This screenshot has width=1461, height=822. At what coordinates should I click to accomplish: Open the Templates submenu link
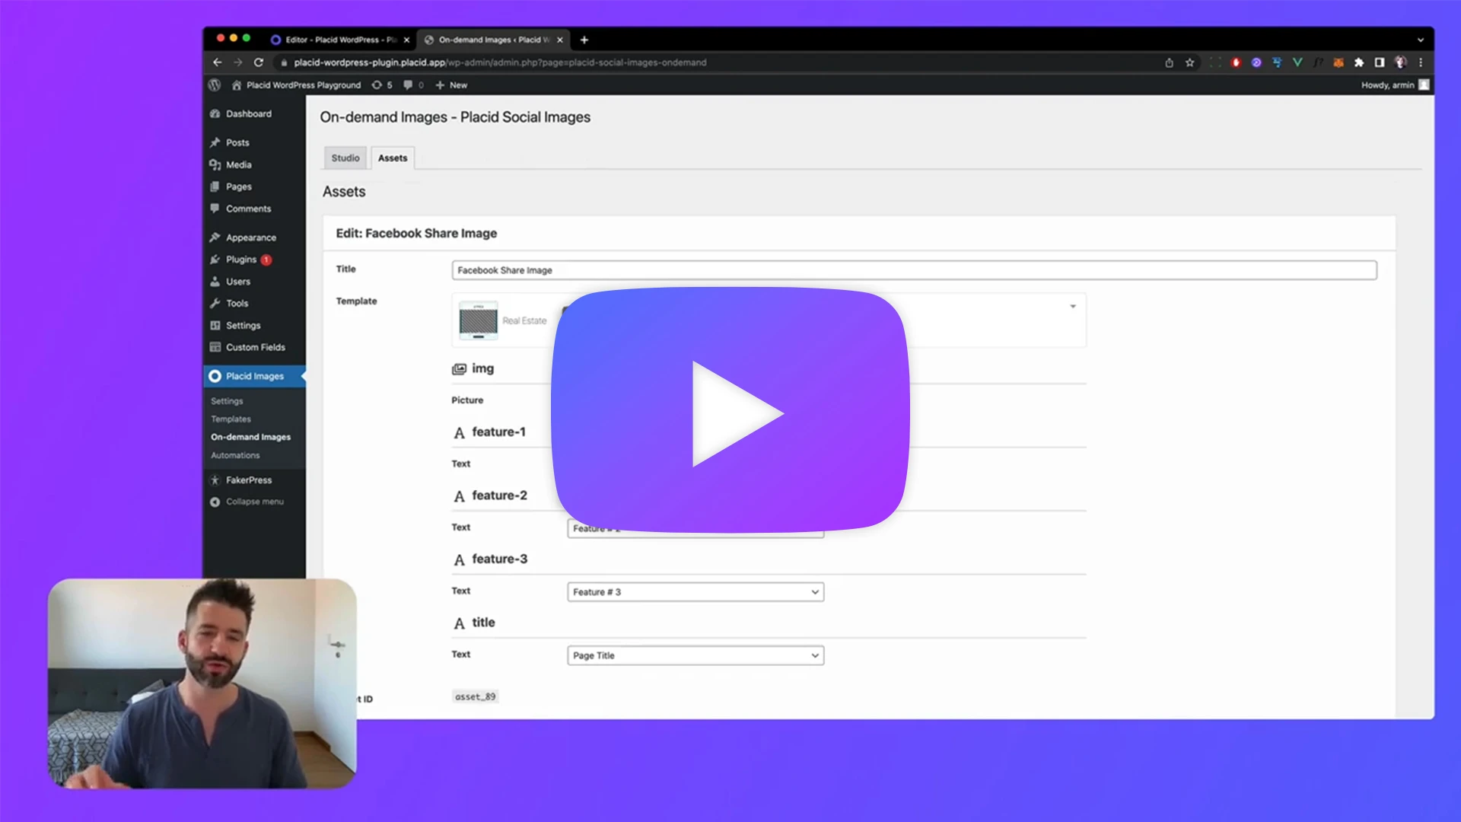tap(231, 419)
